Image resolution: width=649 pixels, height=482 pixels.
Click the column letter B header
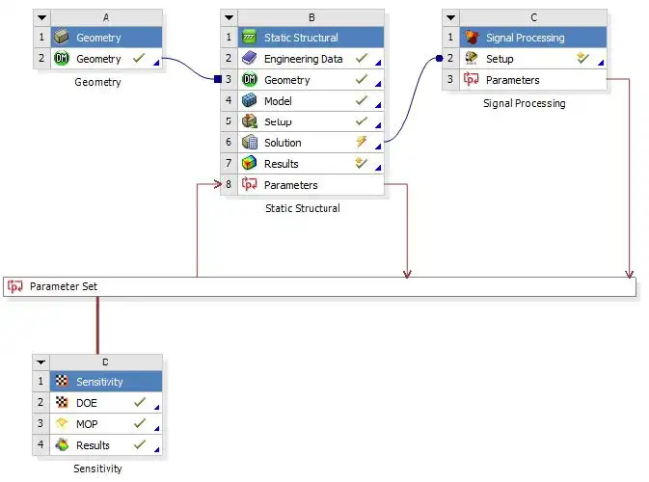point(311,17)
